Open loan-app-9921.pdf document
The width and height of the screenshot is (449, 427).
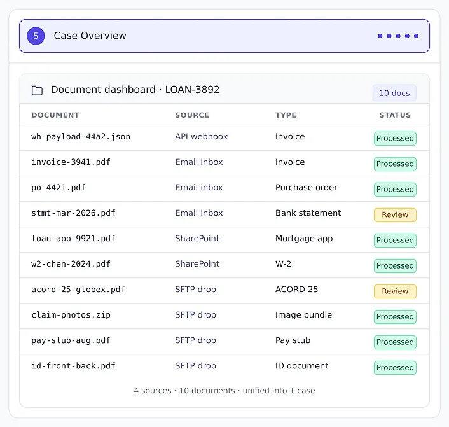point(73,239)
